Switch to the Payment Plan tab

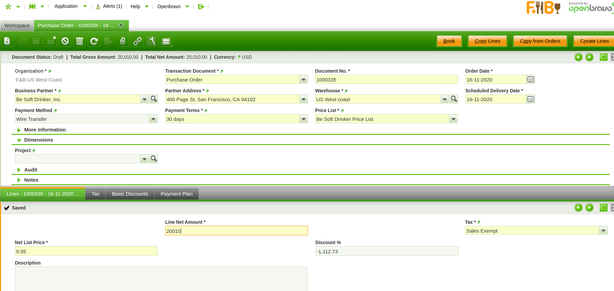tap(176, 194)
